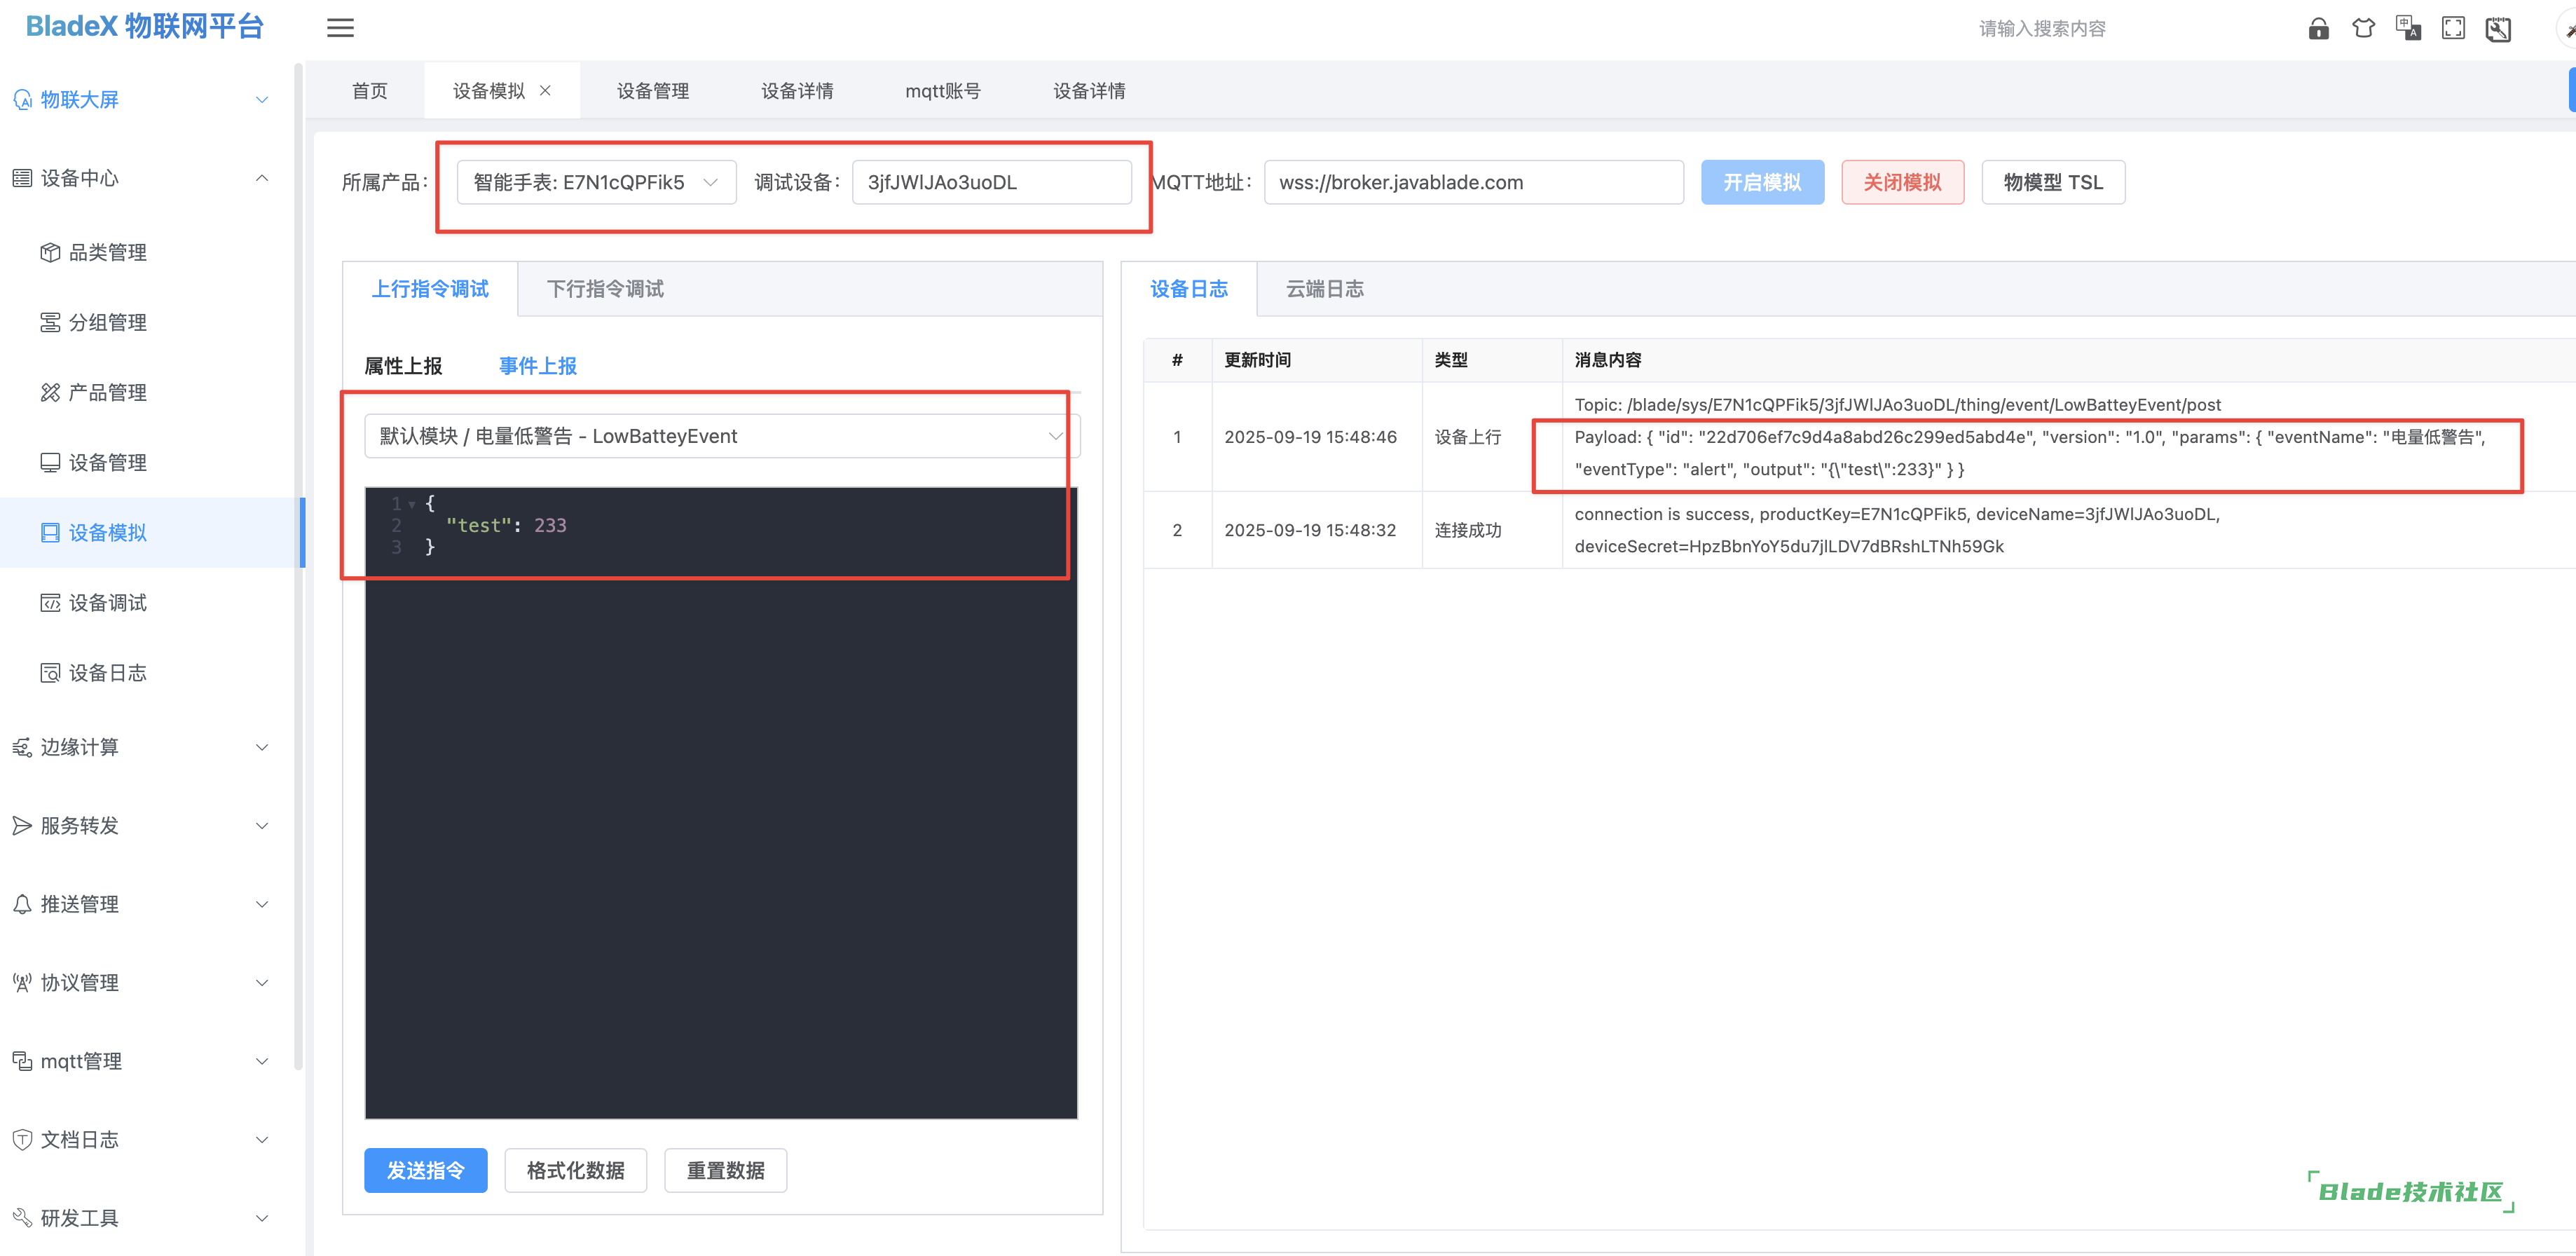
Task: Expand the 推送管理 menu chevron
Action: pos(262,904)
